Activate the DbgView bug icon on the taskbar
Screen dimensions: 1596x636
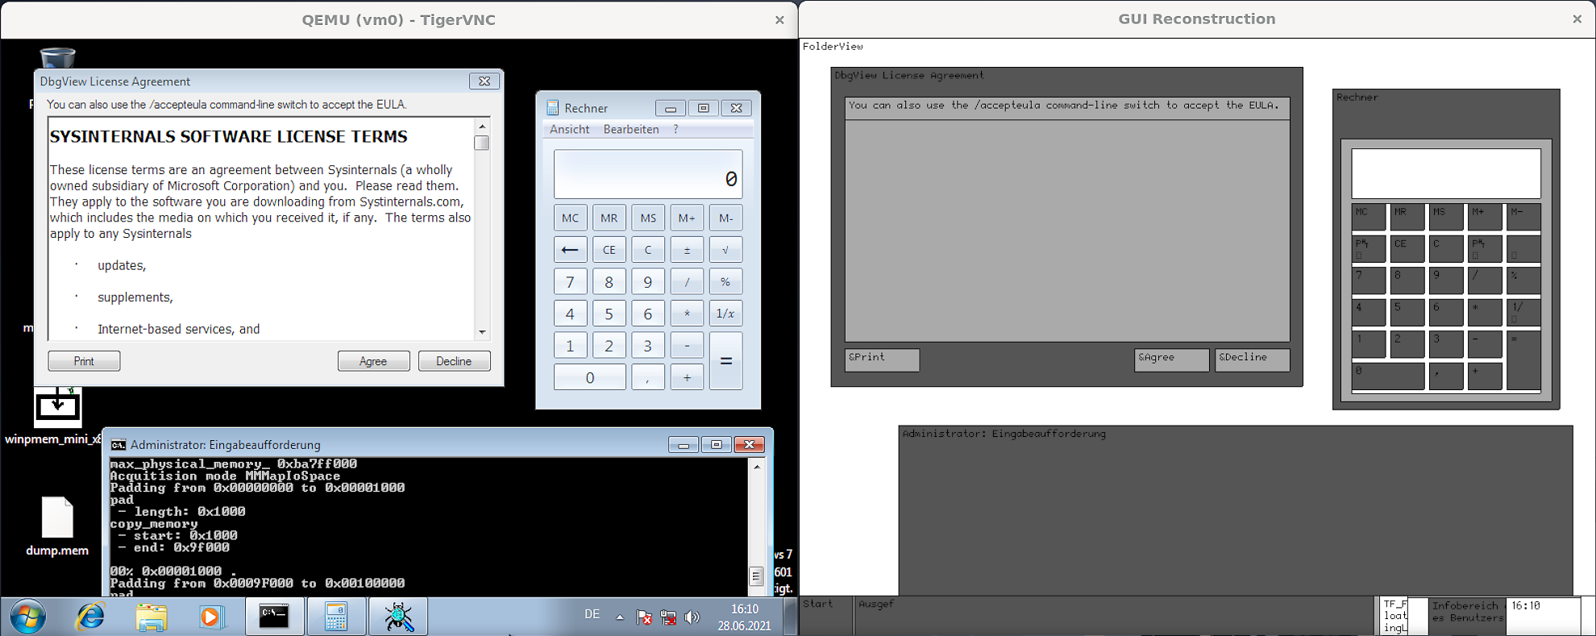[x=398, y=617]
